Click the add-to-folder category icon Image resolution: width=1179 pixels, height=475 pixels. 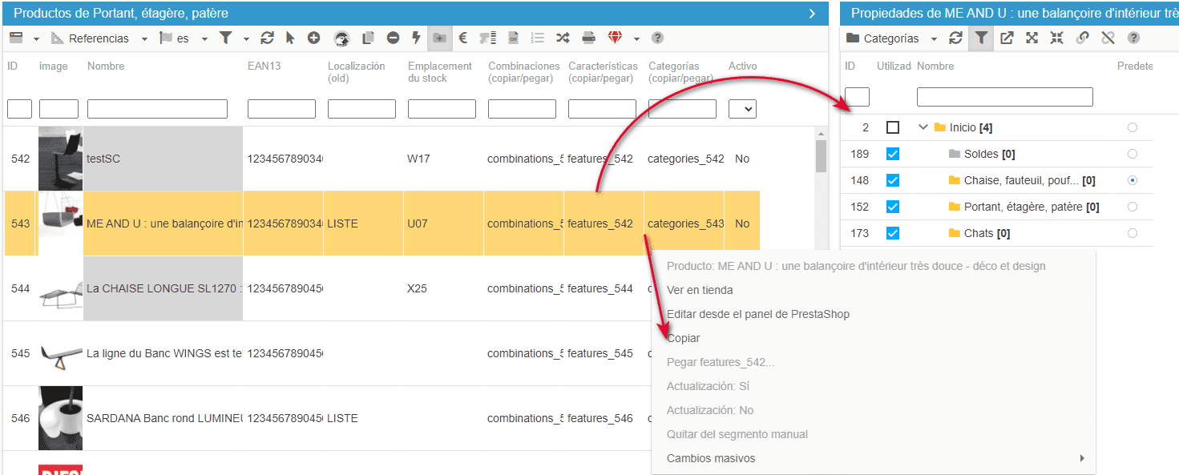(439, 38)
